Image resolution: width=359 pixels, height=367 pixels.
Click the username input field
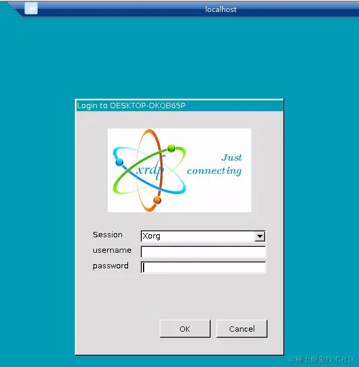coord(203,252)
